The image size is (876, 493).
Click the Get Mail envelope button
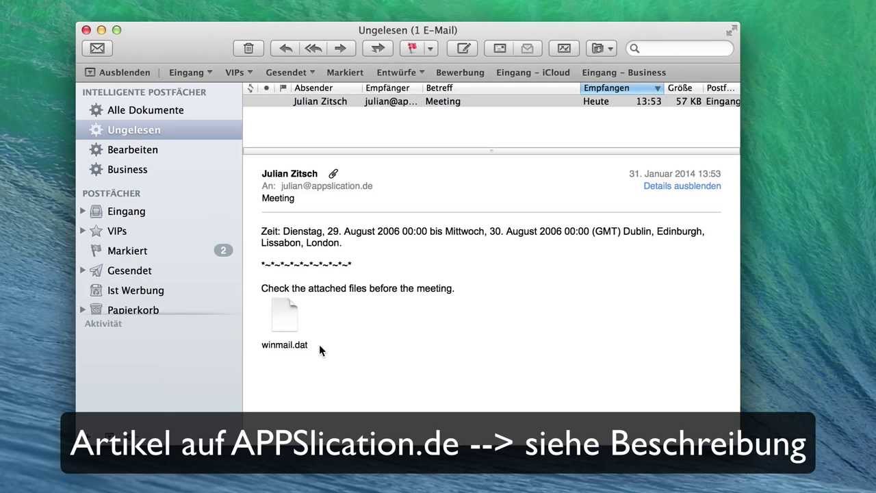point(97,49)
